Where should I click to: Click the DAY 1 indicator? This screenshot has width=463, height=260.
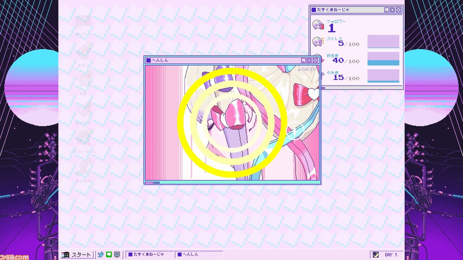pos(391,255)
